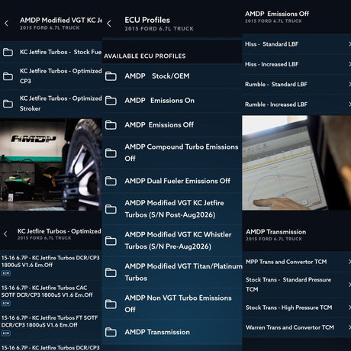Open folder icon for KC Jetfire Optimized CP3

tap(8, 76)
